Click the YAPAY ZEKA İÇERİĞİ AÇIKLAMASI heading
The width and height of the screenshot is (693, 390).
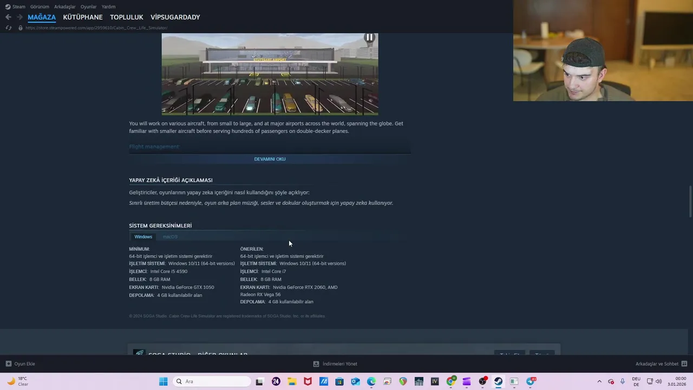coord(171,180)
